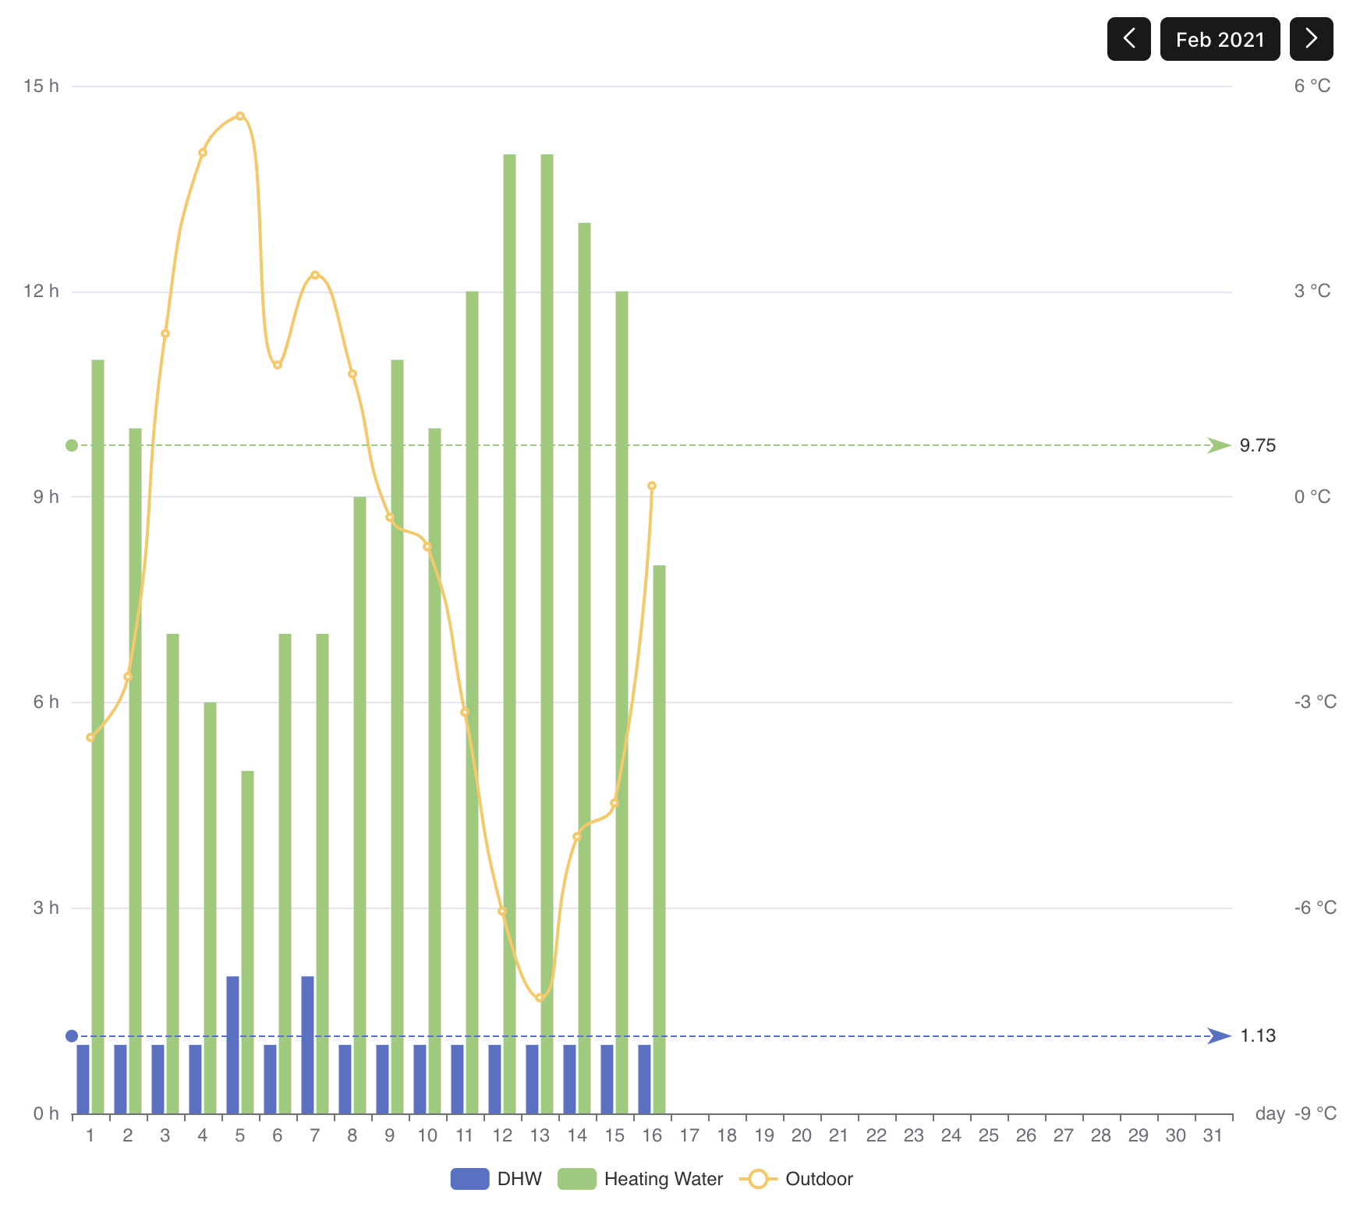Viewport: 1360px width, 1207px height.
Task: Click the 9.75 average value label
Action: click(1259, 446)
